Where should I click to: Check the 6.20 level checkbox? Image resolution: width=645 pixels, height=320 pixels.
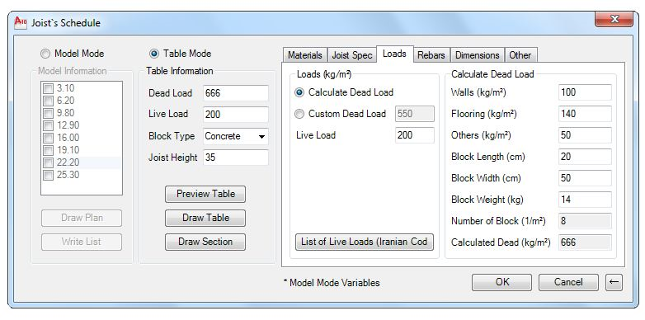pos(48,101)
